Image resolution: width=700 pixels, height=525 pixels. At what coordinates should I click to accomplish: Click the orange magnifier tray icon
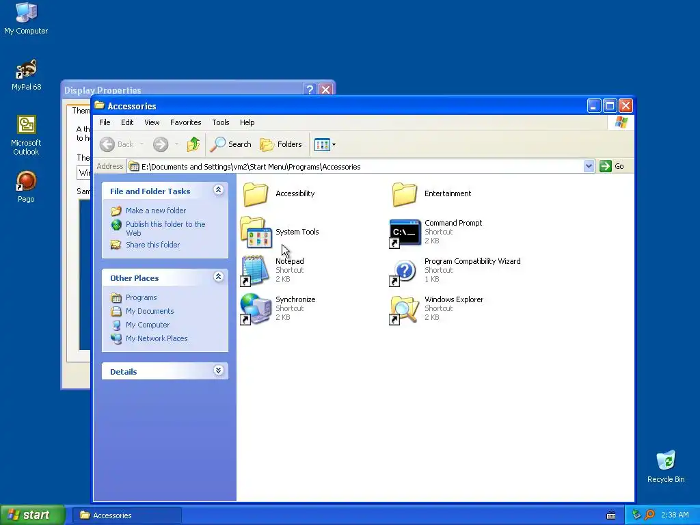[x=649, y=515]
